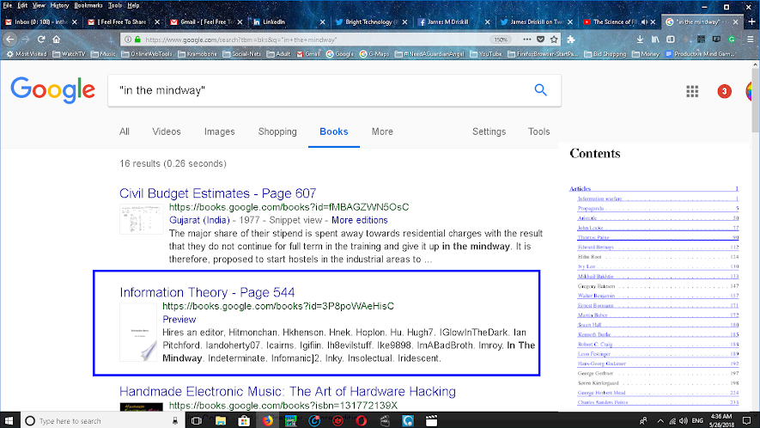Select the All search results tab
760x428 pixels.
click(125, 131)
